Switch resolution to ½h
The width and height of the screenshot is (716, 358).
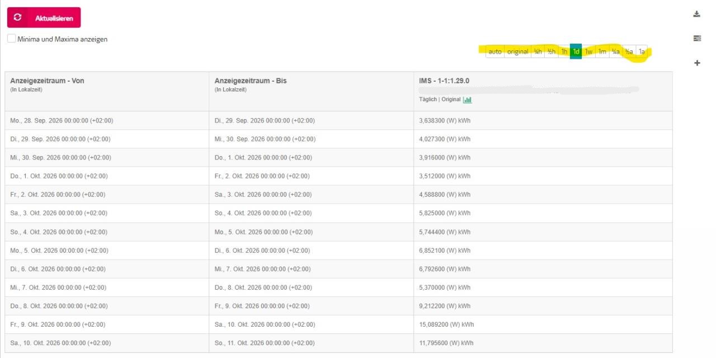tap(552, 51)
